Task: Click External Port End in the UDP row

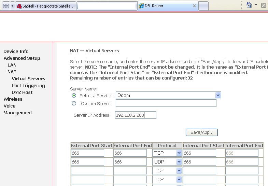Action: click(130, 162)
